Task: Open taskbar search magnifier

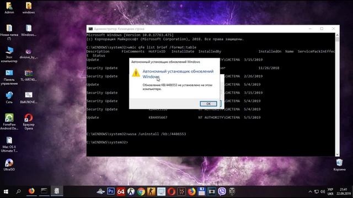Action: pyautogui.click(x=18, y=191)
